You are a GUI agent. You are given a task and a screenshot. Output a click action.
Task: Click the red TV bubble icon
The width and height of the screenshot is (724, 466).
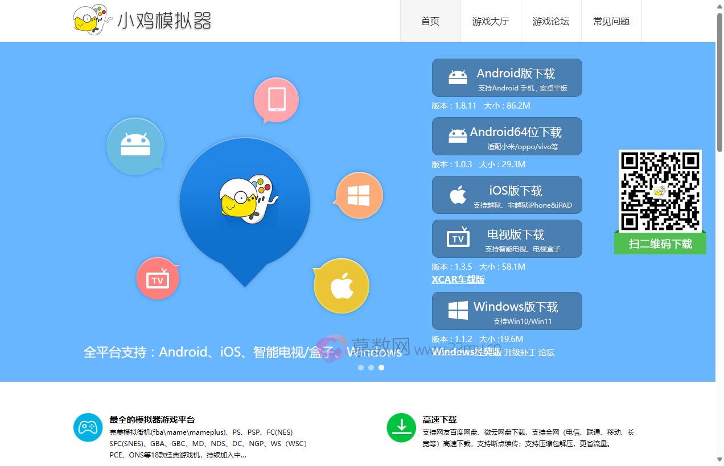[x=158, y=279]
